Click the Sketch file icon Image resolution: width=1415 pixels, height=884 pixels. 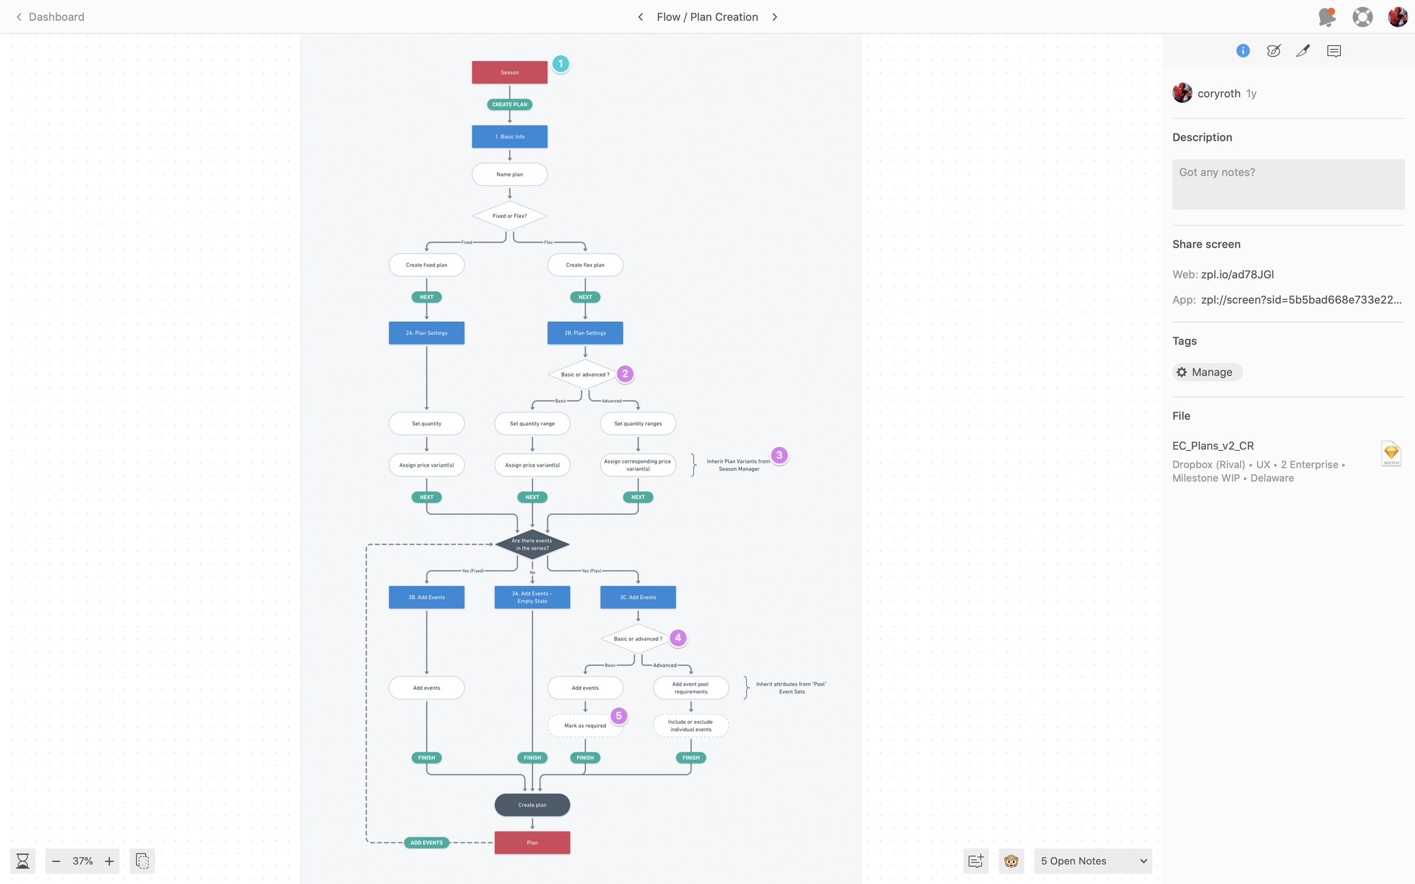(1391, 453)
